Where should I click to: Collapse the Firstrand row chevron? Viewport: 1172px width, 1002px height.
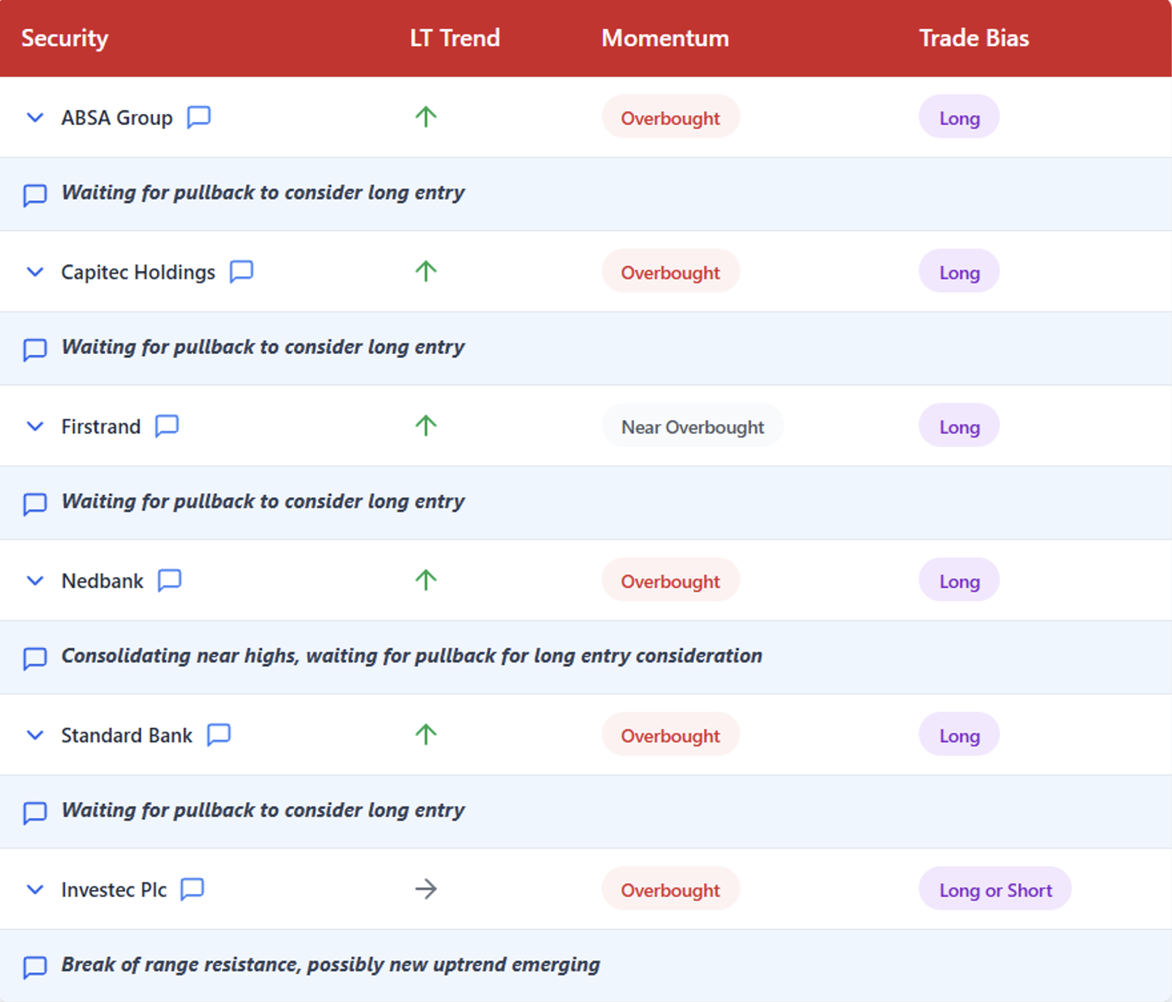(35, 426)
